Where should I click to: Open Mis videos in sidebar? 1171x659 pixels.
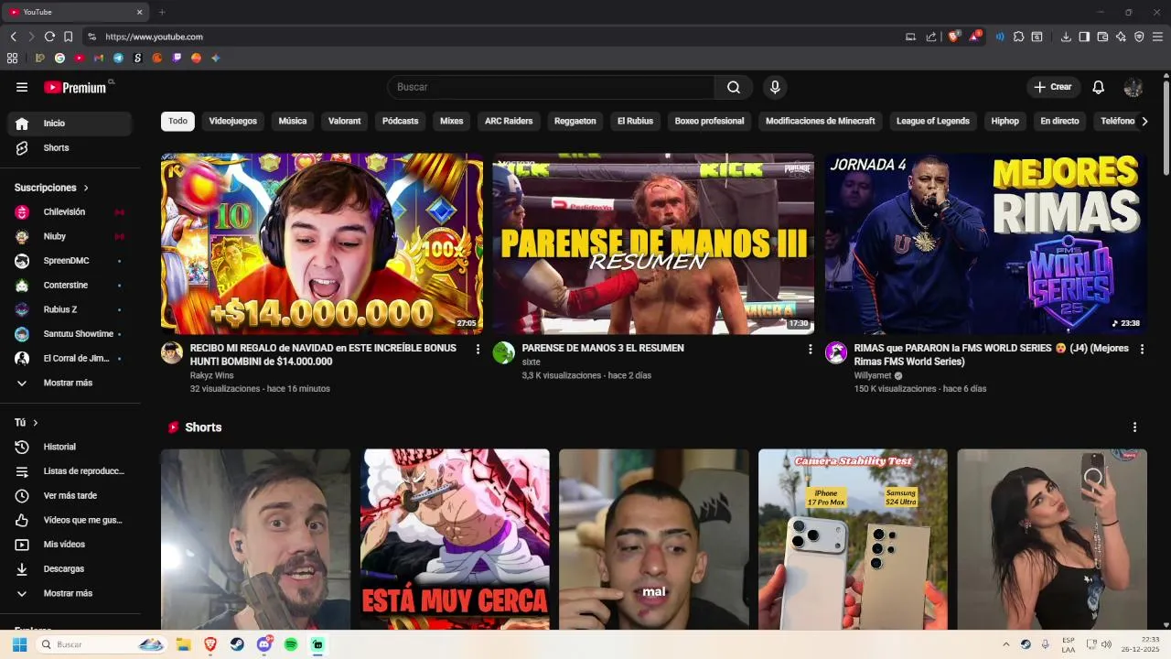click(x=70, y=545)
